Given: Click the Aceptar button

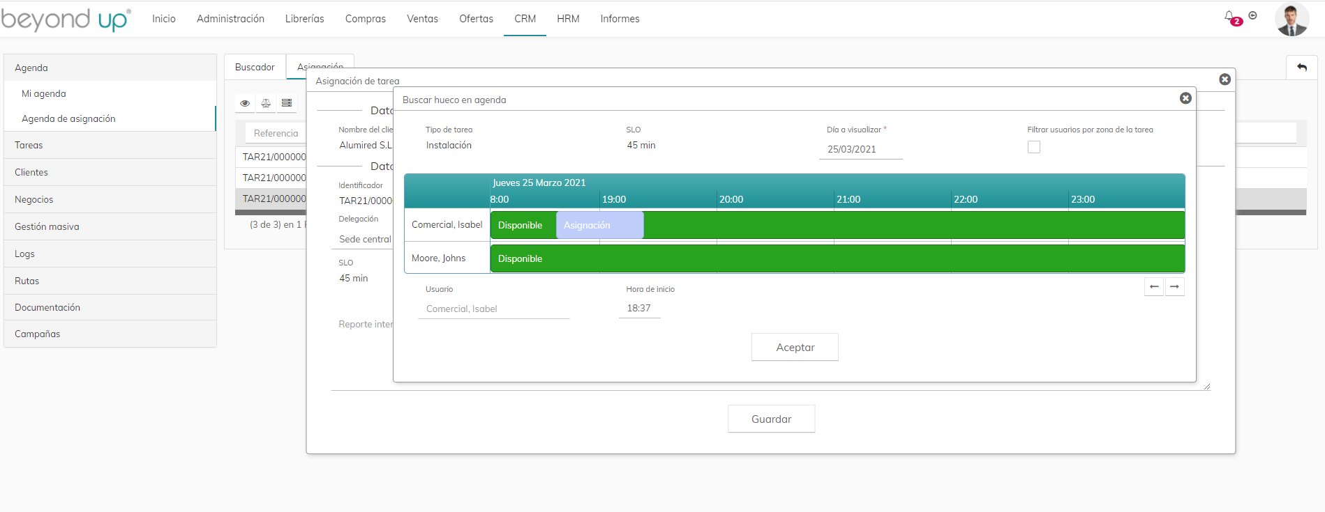Looking at the screenshot, I should click(x=795, y=347).
